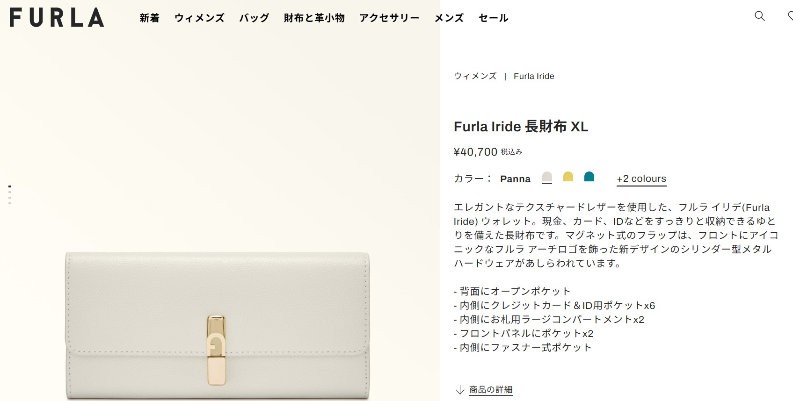793x401 pixels.
Task: Open the 新着 menu
Action: (x=150, y=18)
